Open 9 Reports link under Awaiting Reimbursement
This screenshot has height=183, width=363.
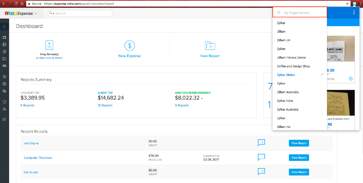point(182,106)
